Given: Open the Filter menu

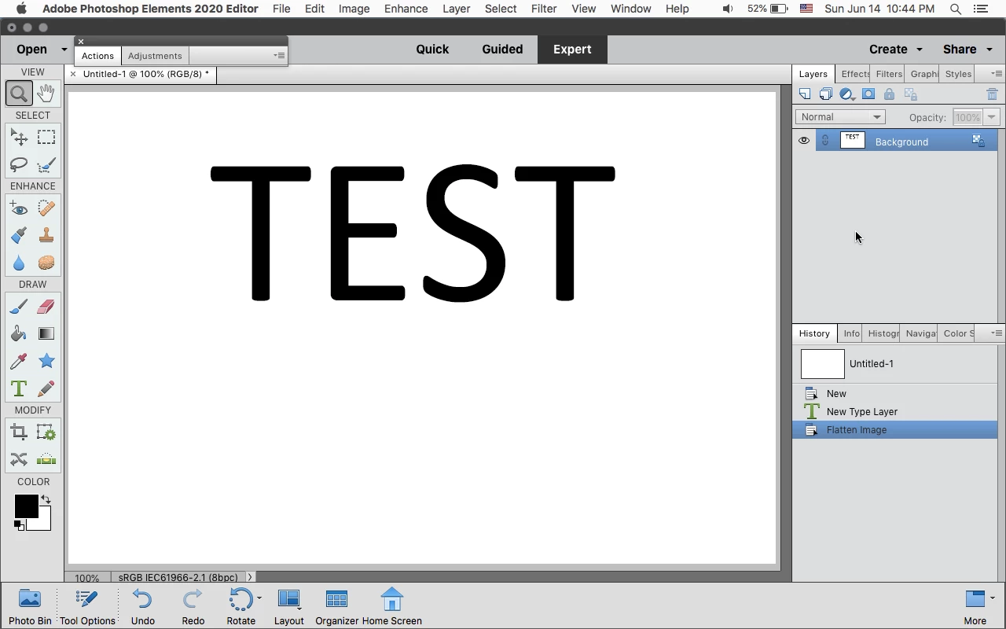Looking at the screenshot, I should pyautogui.click(x=544, y=9).
